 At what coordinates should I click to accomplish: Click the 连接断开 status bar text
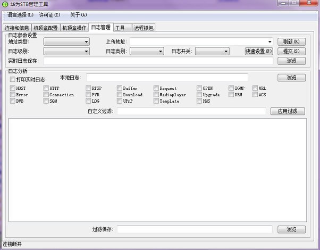pos(12,244)
